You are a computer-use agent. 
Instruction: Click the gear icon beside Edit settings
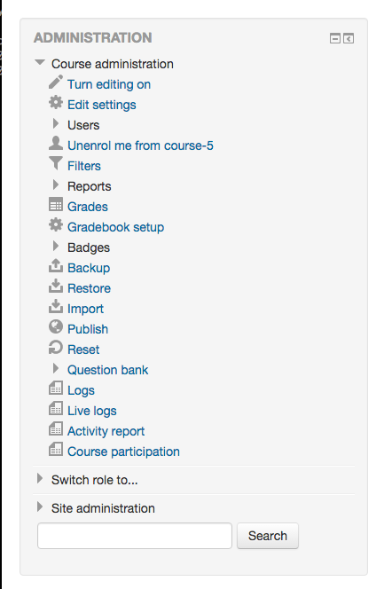coord(56,103)
